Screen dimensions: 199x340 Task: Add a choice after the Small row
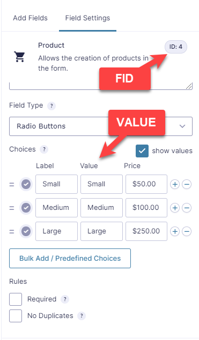click(175, 184)
